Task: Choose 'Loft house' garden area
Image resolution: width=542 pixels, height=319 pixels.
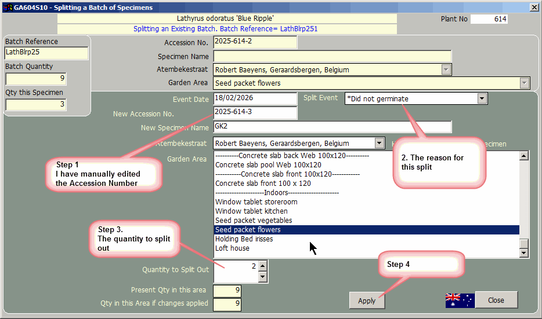Action: 232,248
